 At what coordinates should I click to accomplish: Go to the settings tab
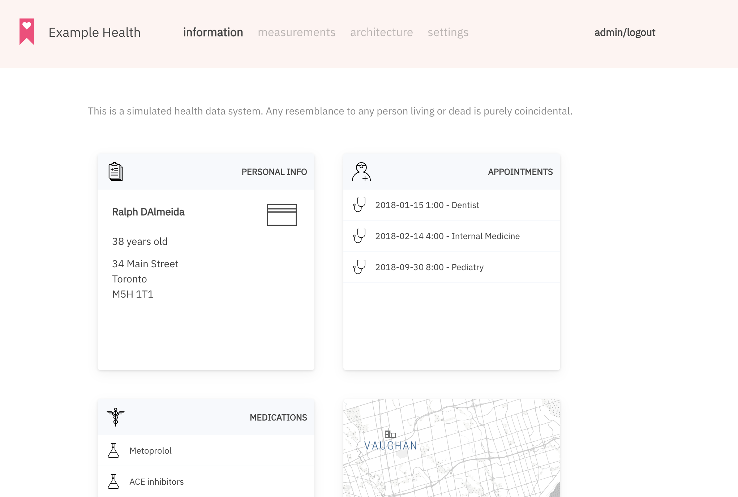tap(448, 33)
